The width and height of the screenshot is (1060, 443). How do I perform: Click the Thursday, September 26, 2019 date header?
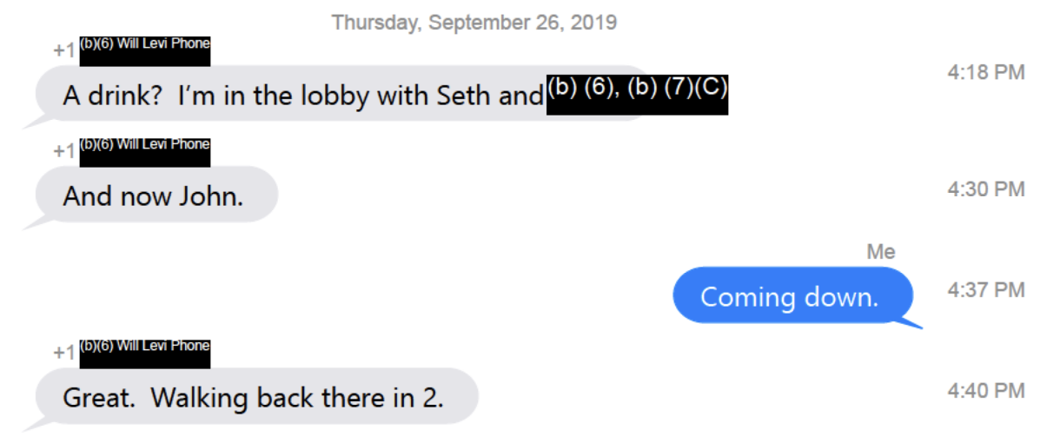(x=474, y=23)
